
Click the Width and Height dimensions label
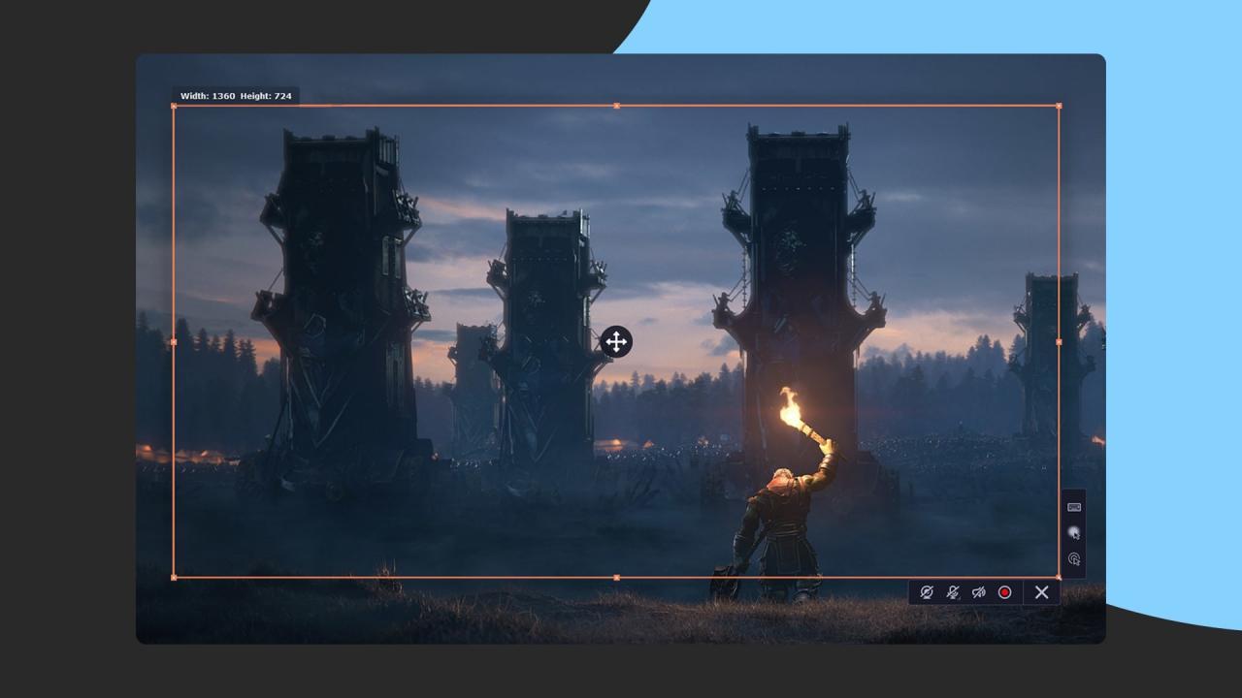point(234,96)
